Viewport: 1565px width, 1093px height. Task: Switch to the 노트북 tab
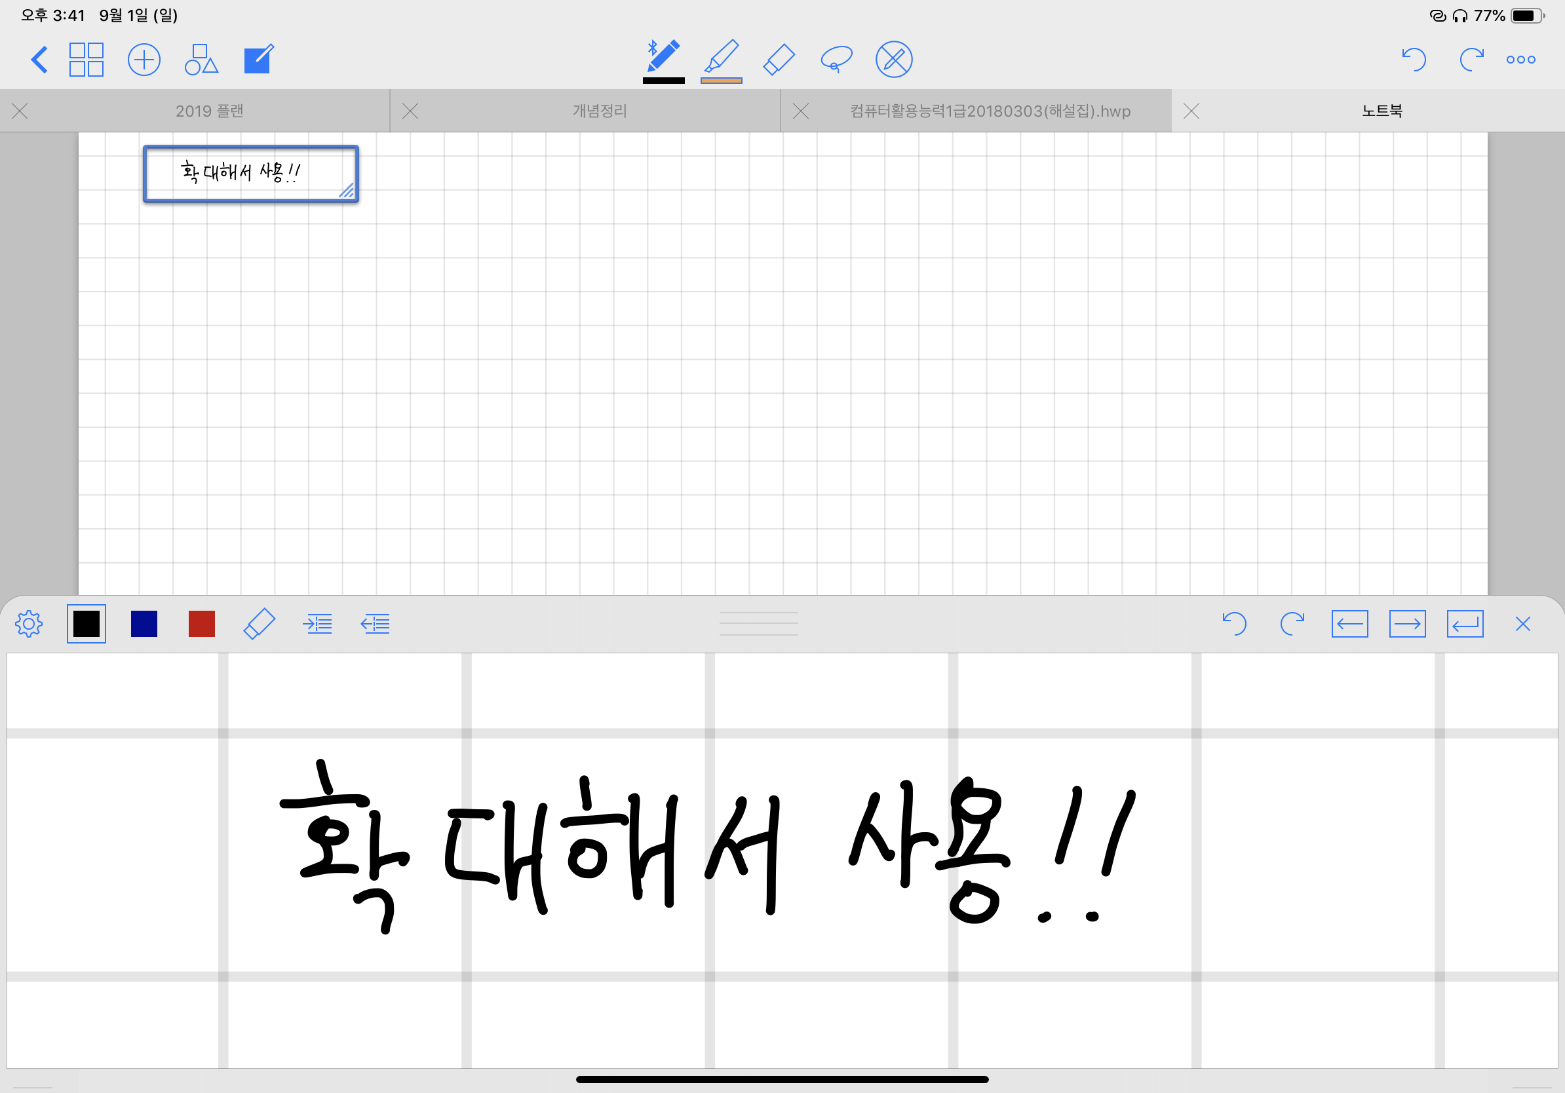click(1382, 110)
